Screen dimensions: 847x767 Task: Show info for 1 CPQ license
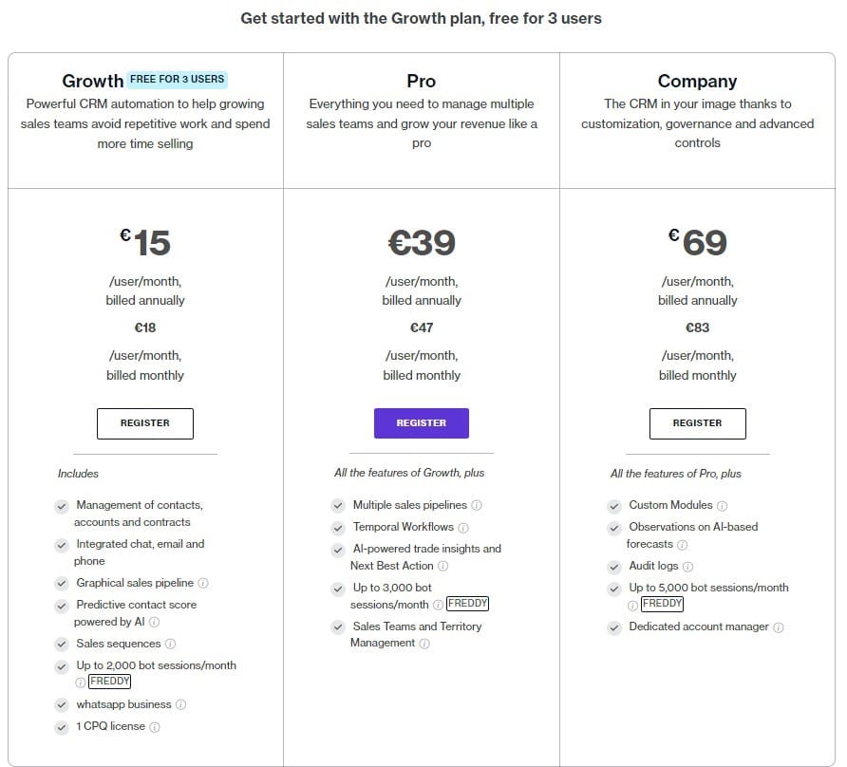(x=155, y=727)
